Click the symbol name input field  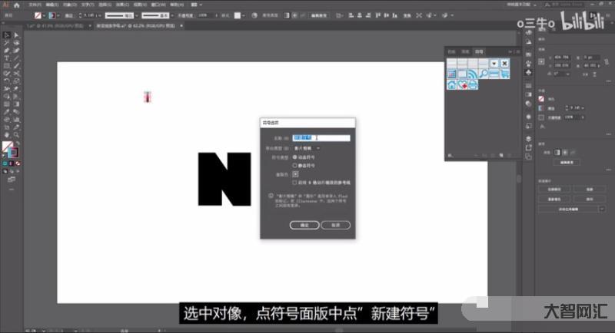click(321, 138)
